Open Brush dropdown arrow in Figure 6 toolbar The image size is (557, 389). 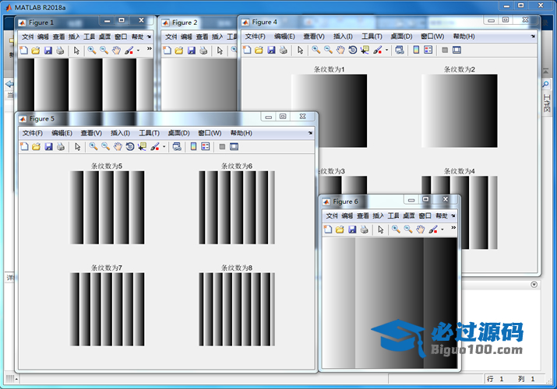click(442, 230)
